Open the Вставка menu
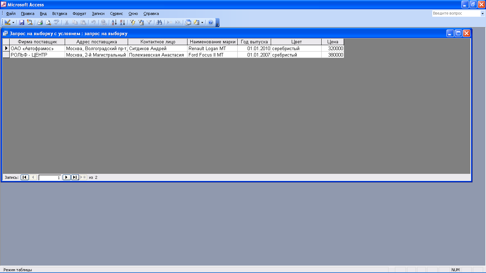This screenshot has height=273, width=486. [60, 14]
